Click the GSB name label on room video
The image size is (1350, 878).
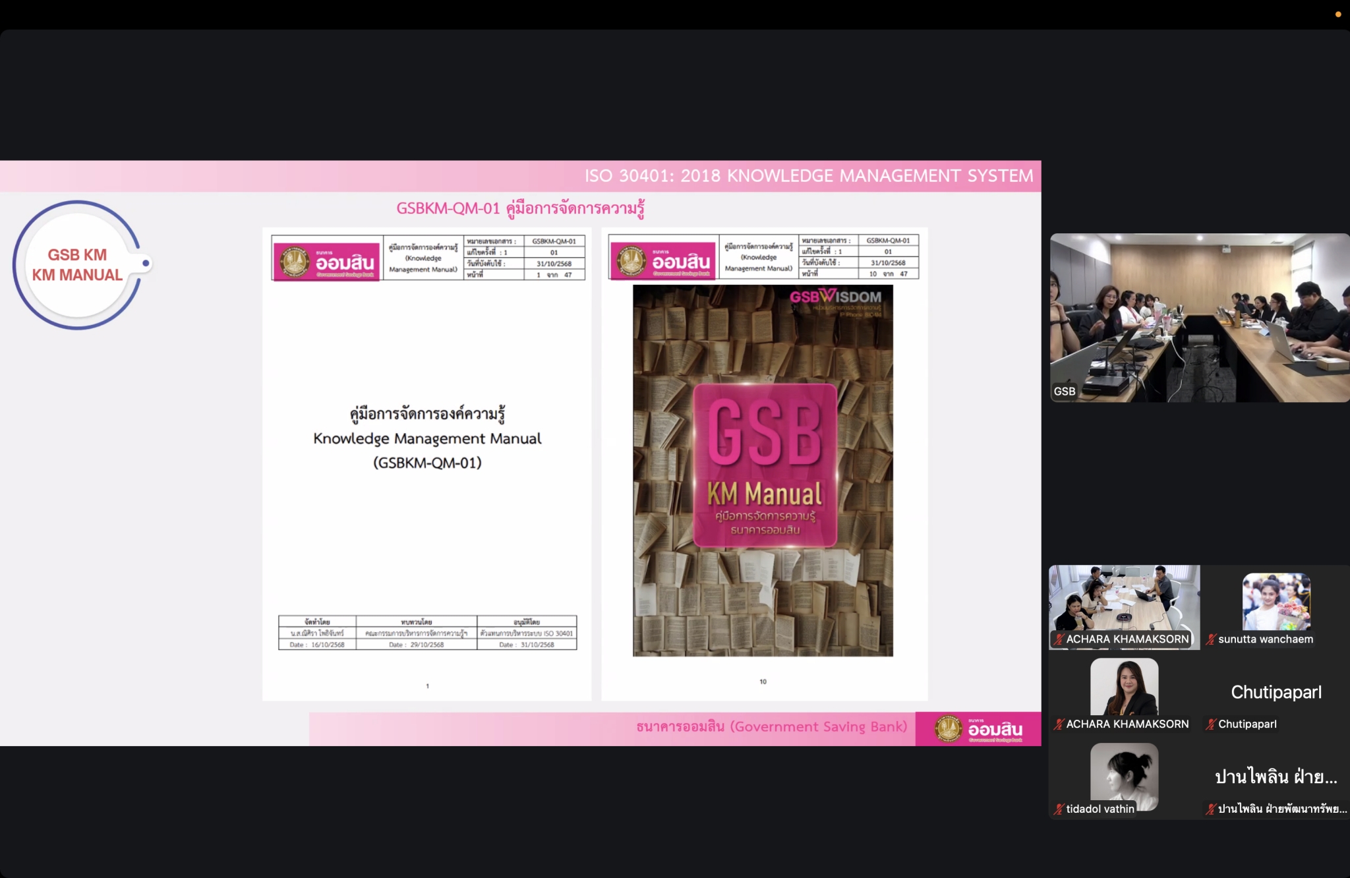[x=1065, y=391]
